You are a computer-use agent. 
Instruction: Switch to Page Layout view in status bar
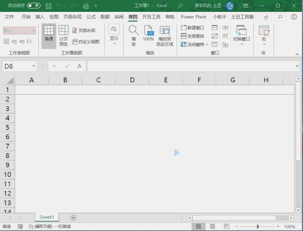coord(213,226)
